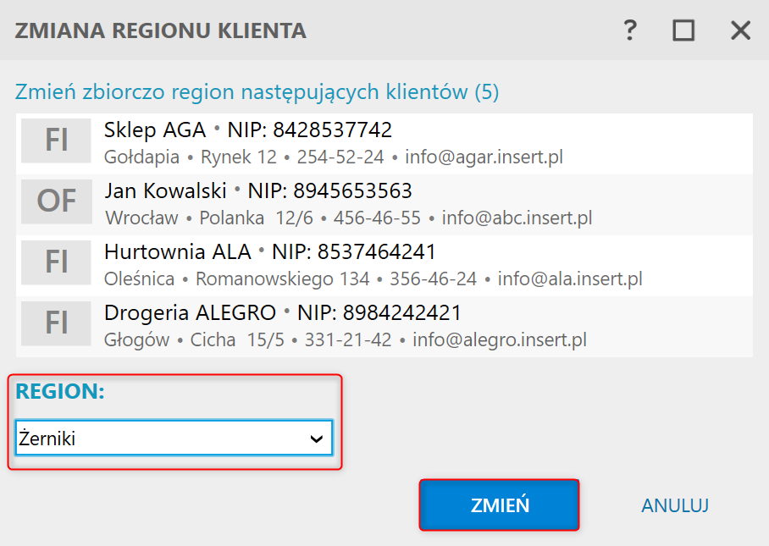The height and width of the screenshot is (546, 769).
Task: Select the Jan Kowalski client row
Action: click(384, 205)
